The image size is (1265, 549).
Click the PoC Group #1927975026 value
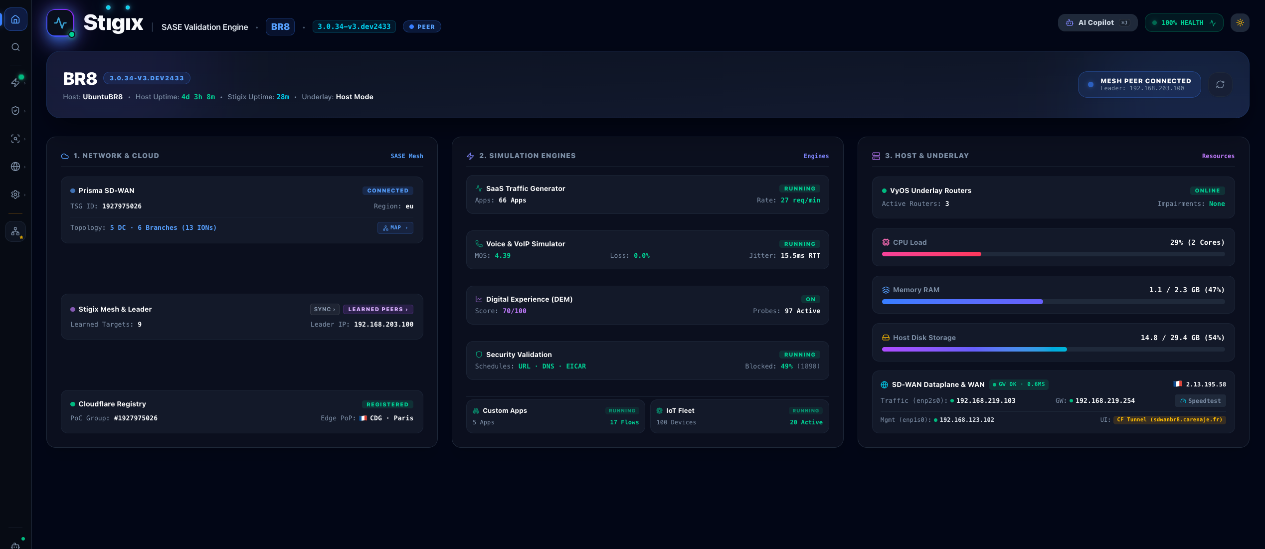click(136, 418)
